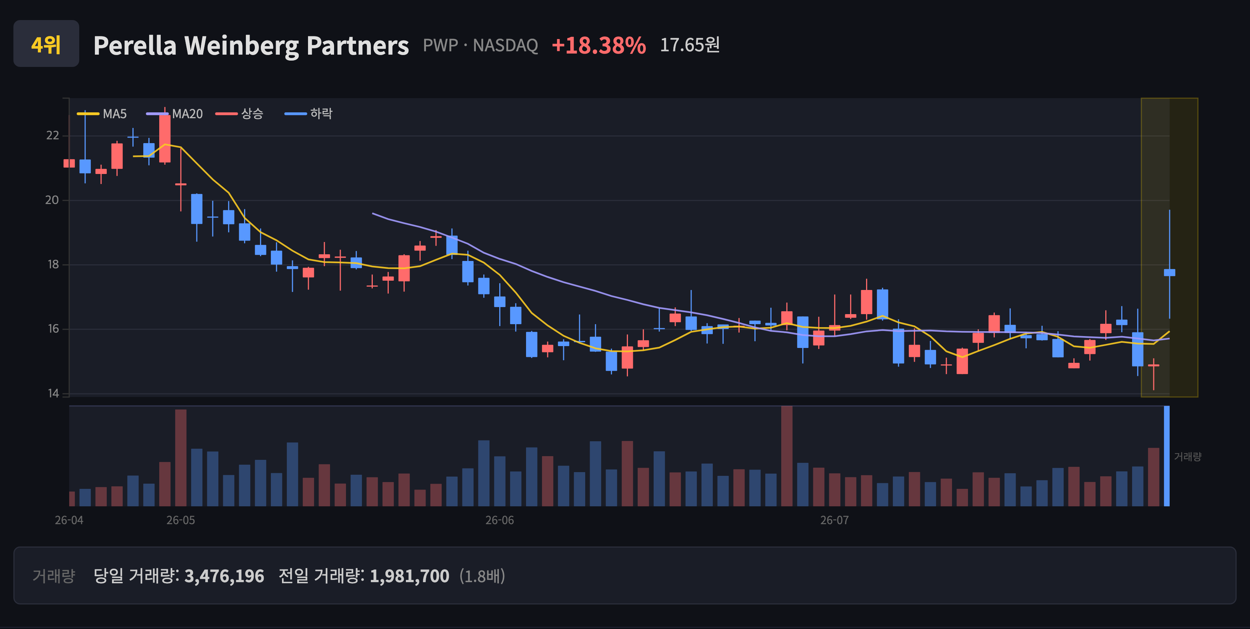Click the 17.65원 price text
Viewport: 1250px width, 629px height.
(x=689, y=45)
